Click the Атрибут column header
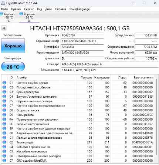 coord(45,78)
